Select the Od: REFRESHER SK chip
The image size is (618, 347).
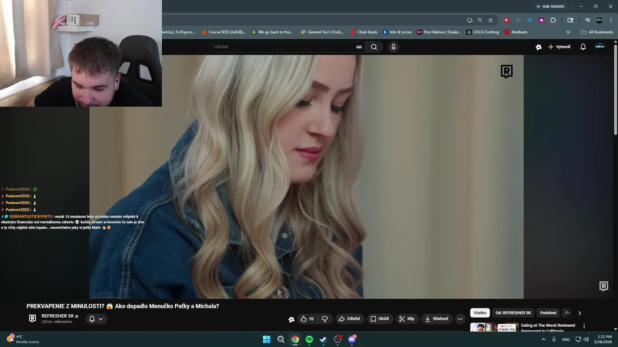point(513,313)
